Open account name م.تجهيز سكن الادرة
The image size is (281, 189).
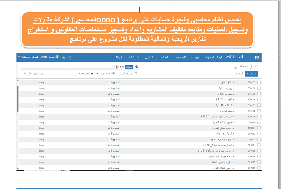click(x=223, y=122)
